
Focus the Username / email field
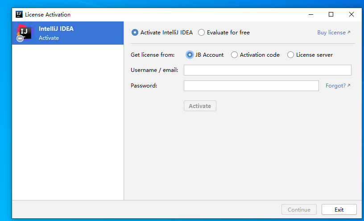point(268,70)
